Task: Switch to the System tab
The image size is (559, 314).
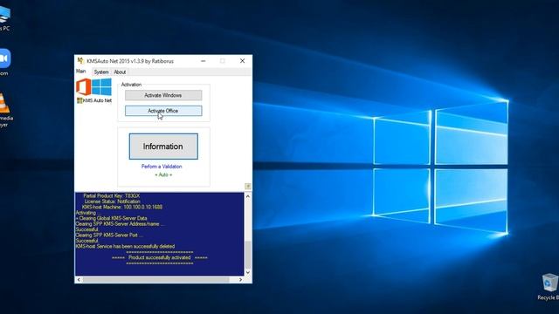Action: tap(101, 72)
